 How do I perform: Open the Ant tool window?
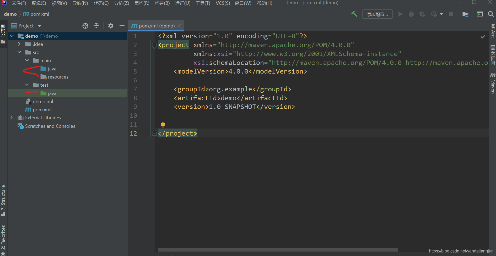click(x=493, y=31)
